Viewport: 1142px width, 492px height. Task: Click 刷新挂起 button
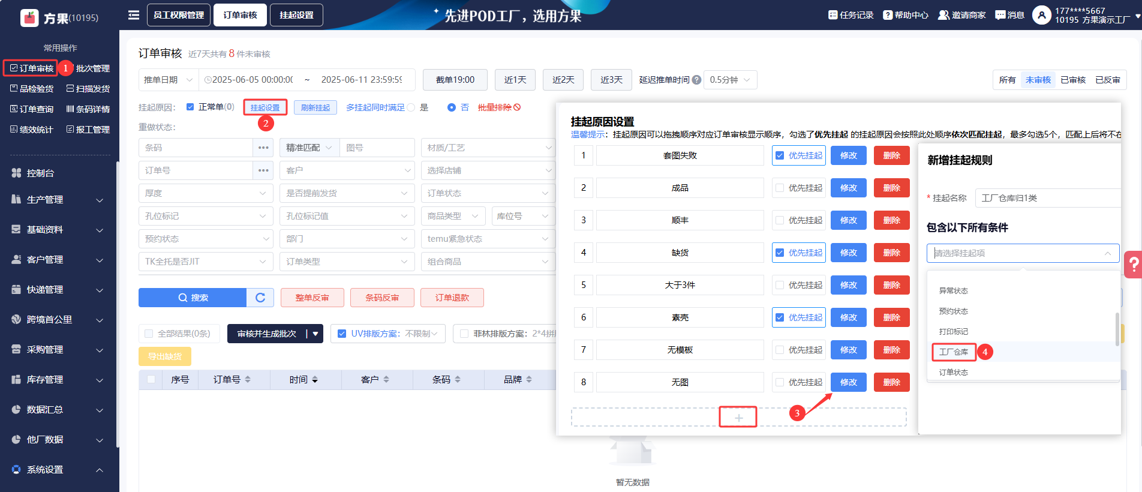[x=315, y=107]
